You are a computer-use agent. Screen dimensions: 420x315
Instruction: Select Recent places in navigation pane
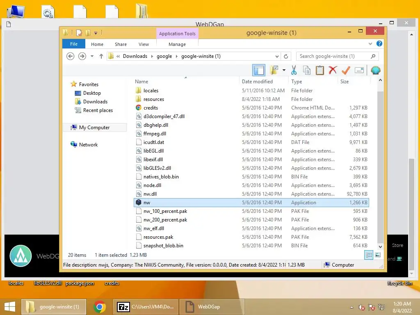(98, 110)
